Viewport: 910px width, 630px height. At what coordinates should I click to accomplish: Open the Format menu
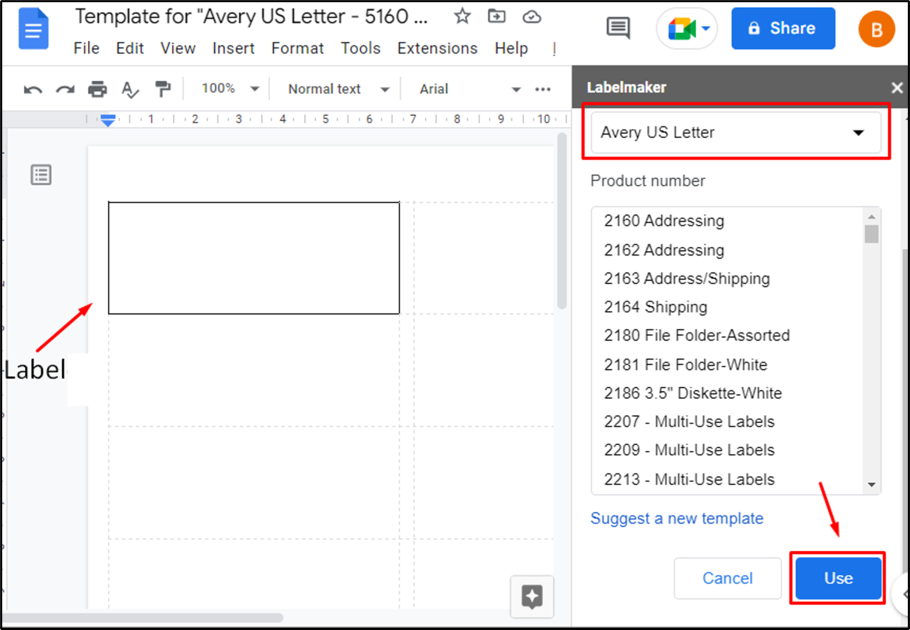click(x=297, y=49)
